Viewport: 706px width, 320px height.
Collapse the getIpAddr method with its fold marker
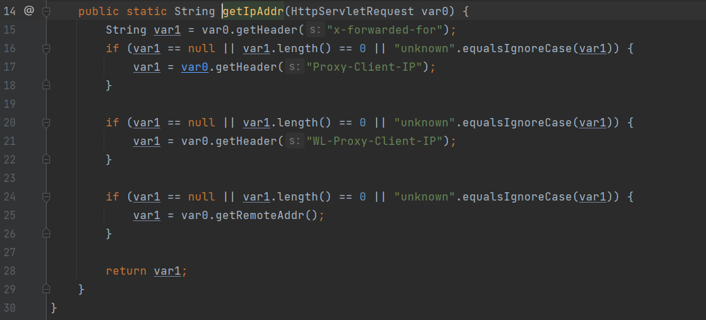(46, 12)
